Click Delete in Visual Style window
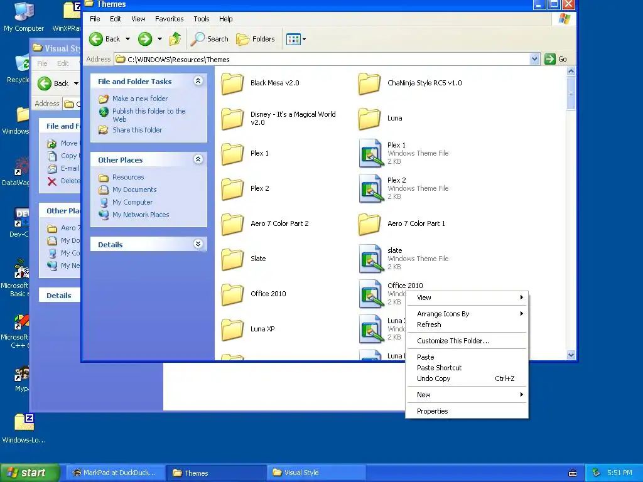643x482 pixels. pyautogui.click(x=63, y=181)
